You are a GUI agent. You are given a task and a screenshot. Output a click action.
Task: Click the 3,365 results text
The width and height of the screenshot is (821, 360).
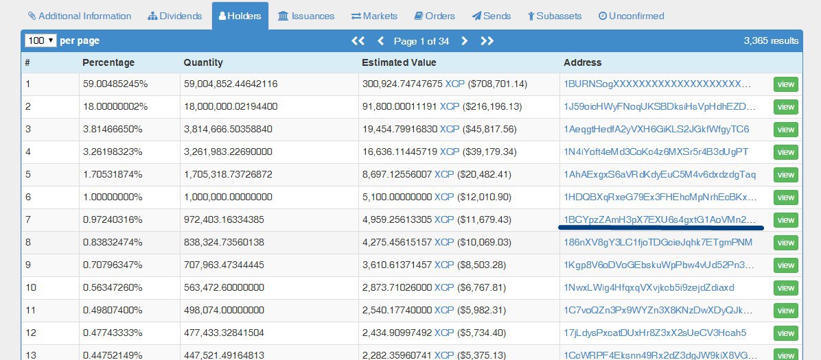[x=771, y=41]
